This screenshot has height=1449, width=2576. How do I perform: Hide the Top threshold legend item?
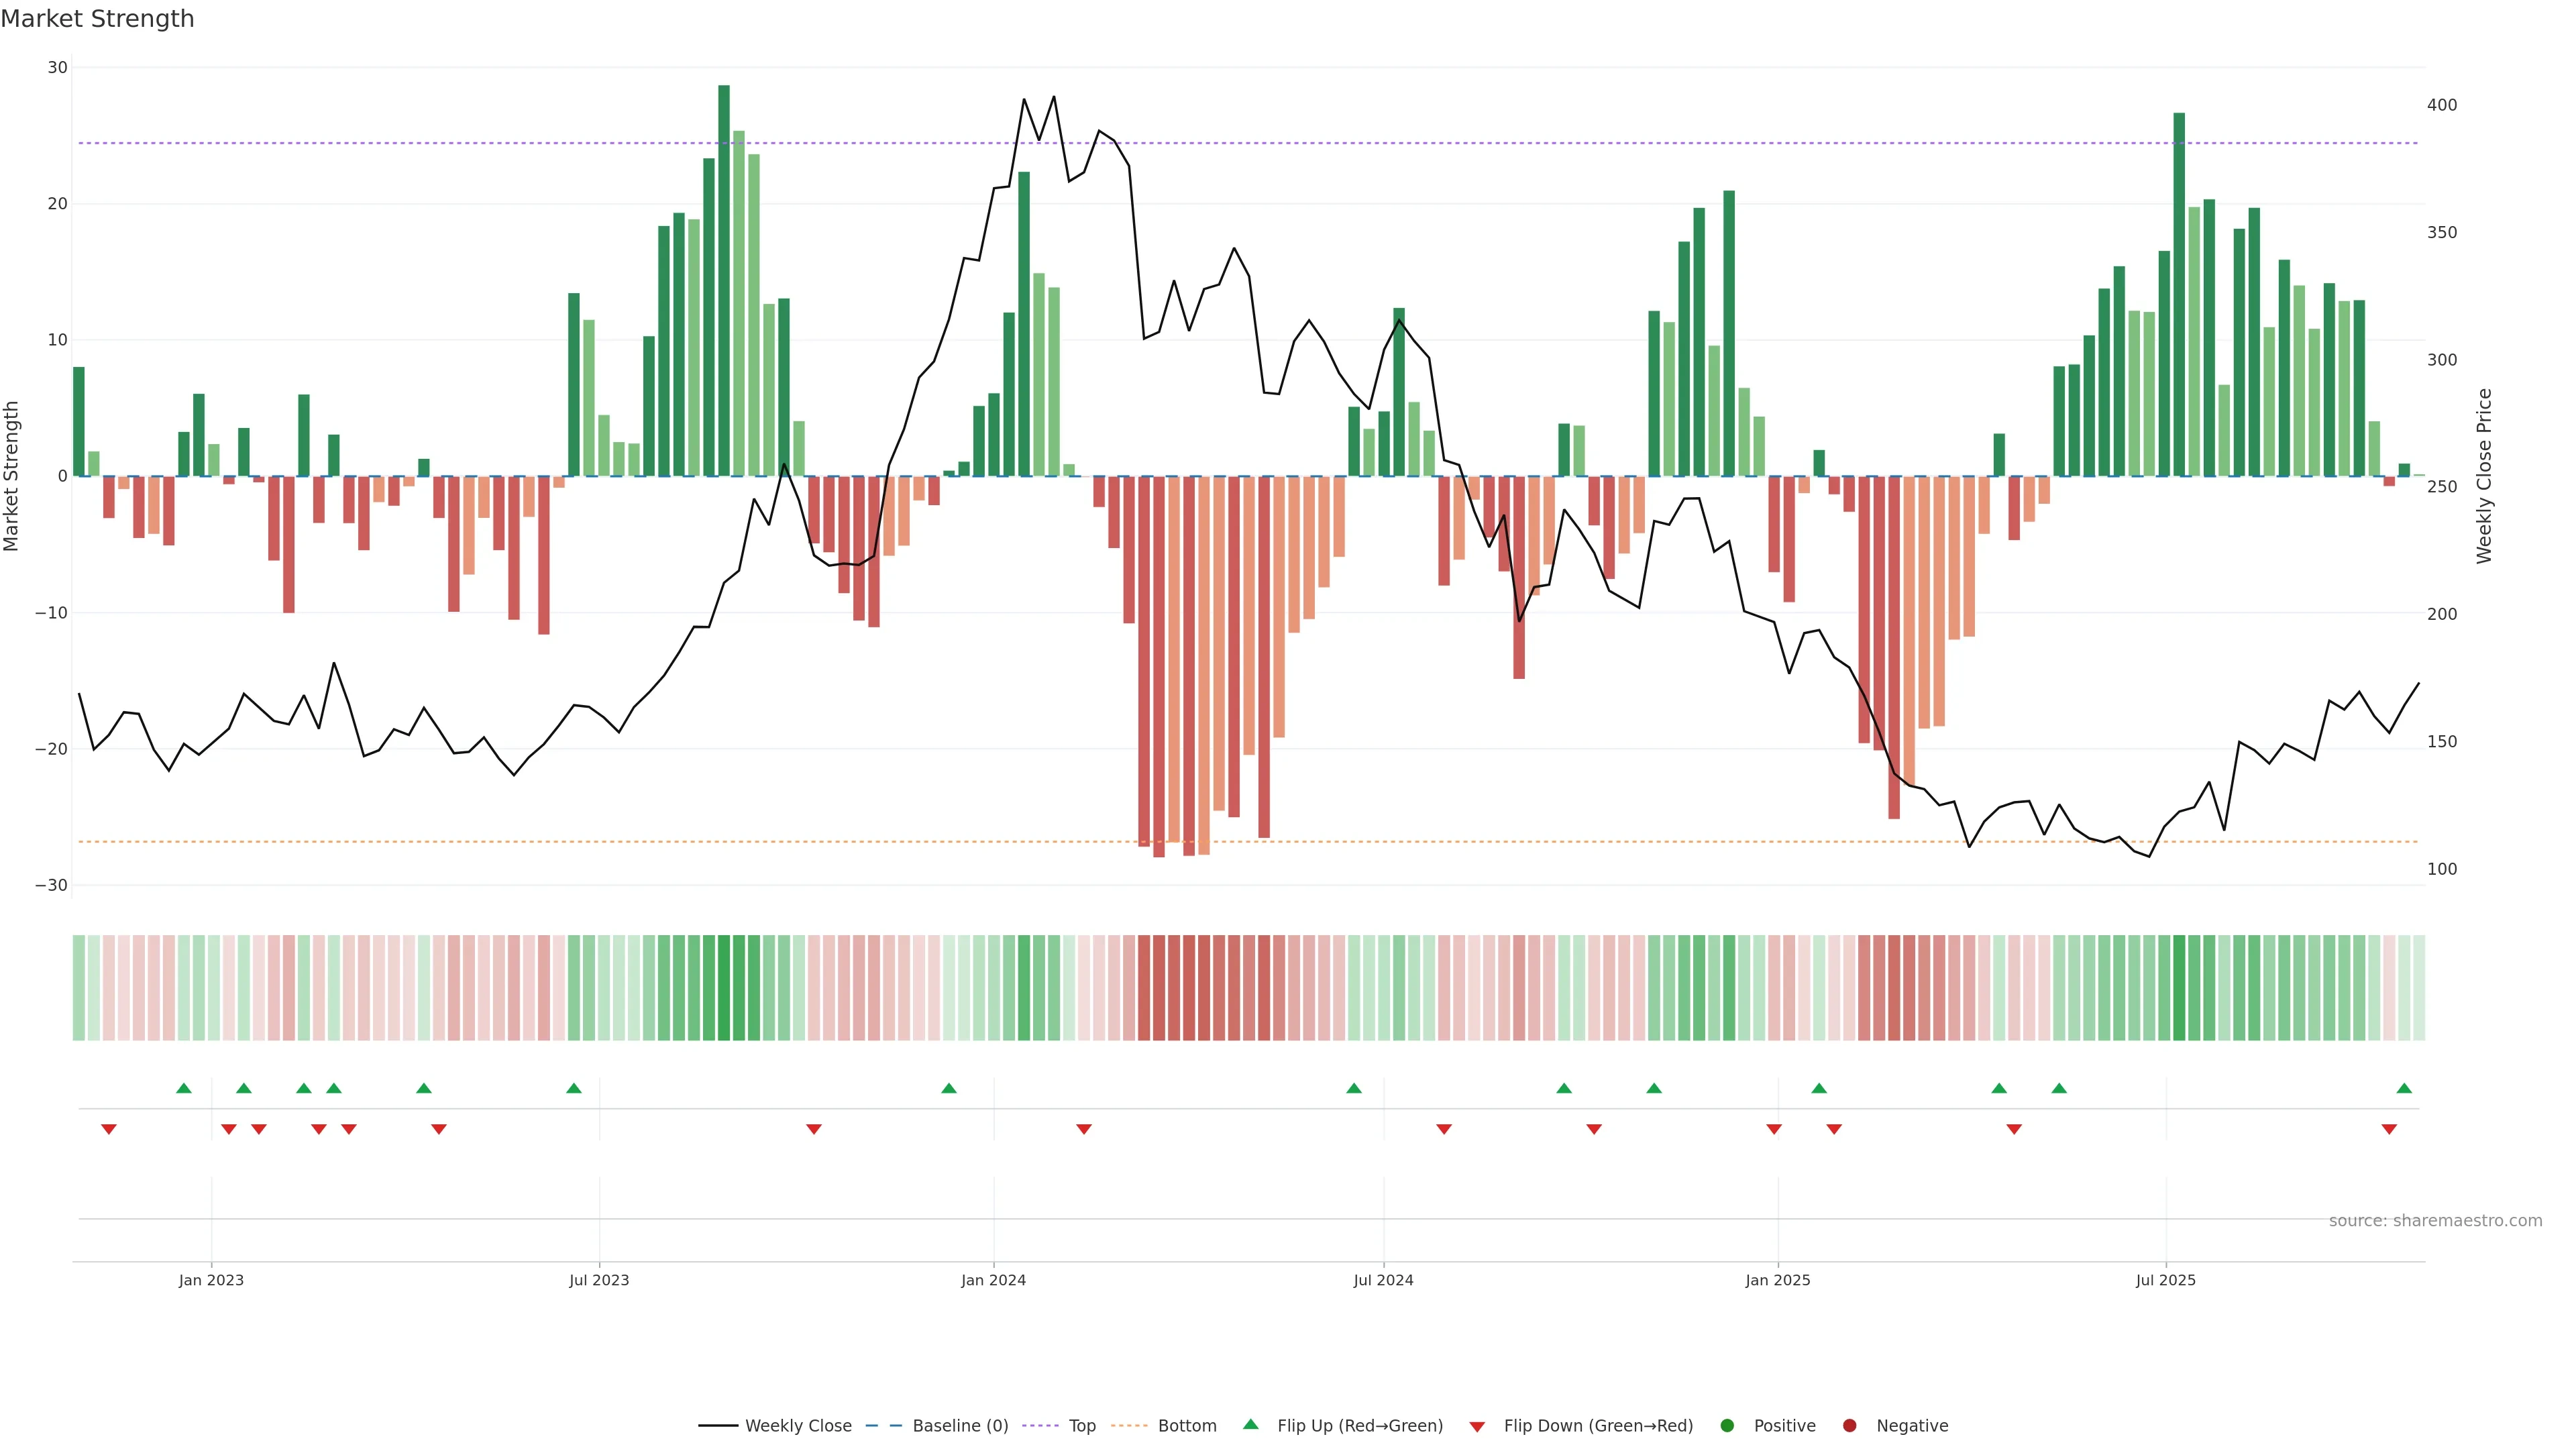pos(1081,1425)
